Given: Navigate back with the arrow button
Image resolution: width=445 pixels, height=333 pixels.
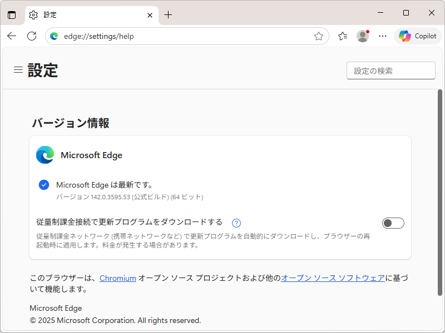Looking at the screenshot, I should (x=12, y=36).
